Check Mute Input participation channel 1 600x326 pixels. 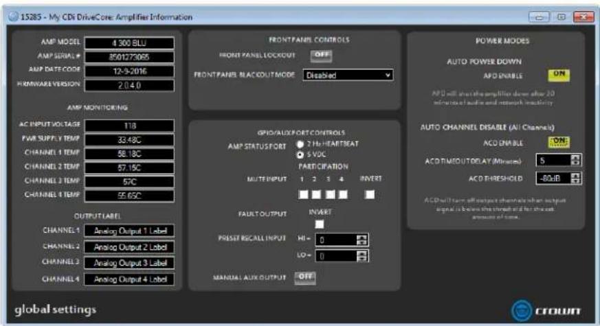click(x=303, y=194)
